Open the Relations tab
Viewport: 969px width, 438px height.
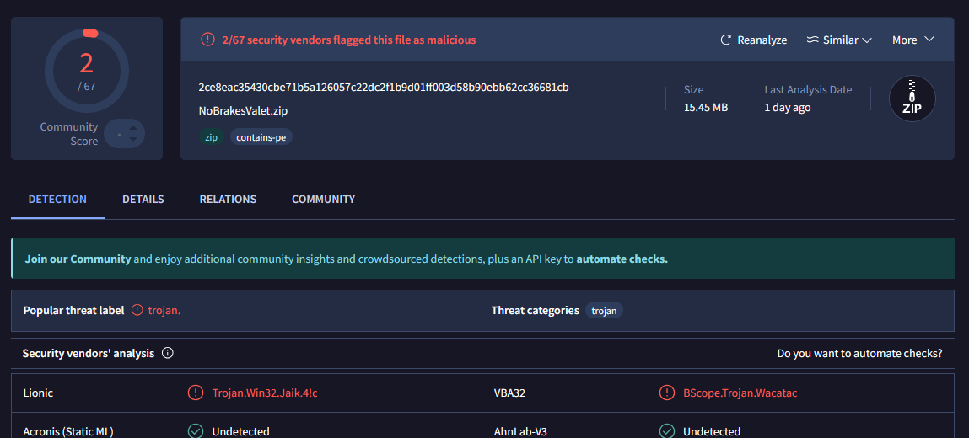click(228, 200)
